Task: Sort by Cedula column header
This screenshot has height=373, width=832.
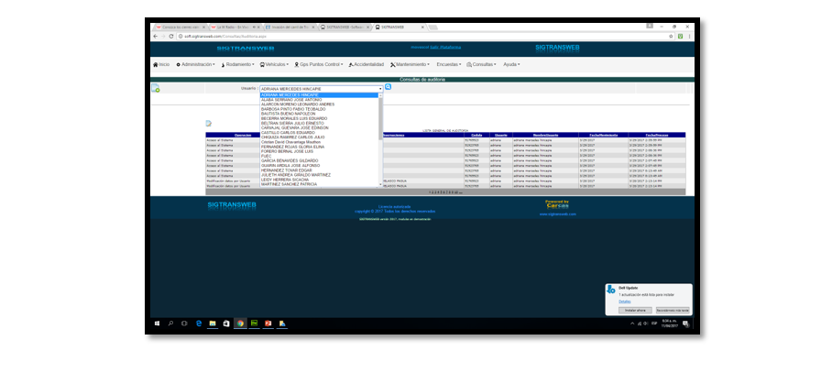Action: [x=476, y=135]
